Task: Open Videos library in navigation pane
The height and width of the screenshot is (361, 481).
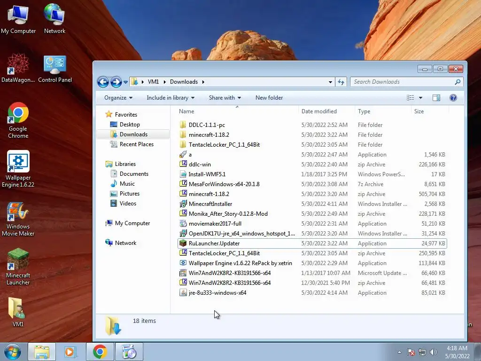Action: [128, 203]
